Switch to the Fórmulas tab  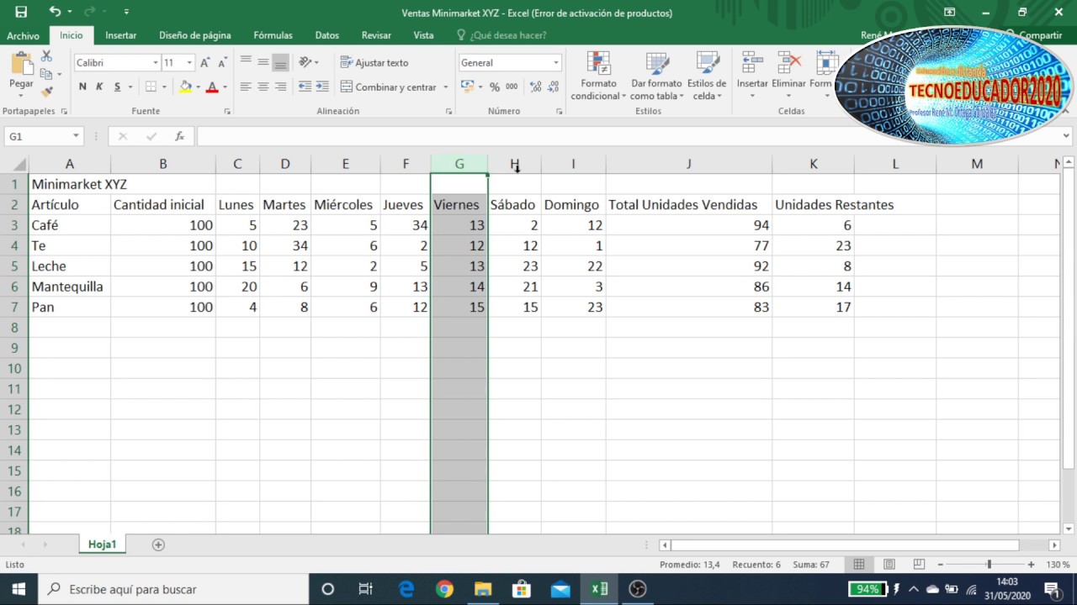point(273,35)
